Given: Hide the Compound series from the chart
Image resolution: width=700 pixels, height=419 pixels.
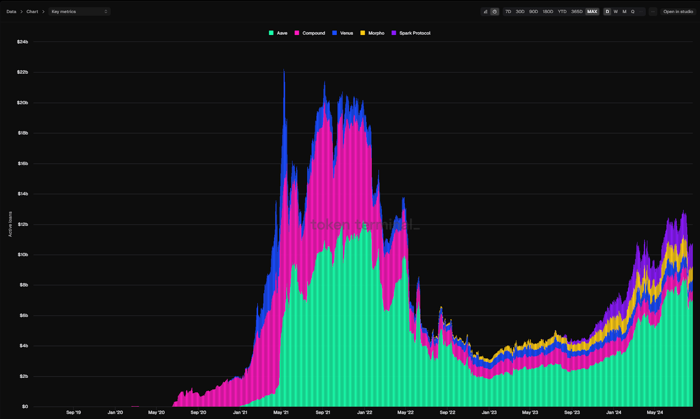Looking at the screenshot, I should click(x=310, y=33).
